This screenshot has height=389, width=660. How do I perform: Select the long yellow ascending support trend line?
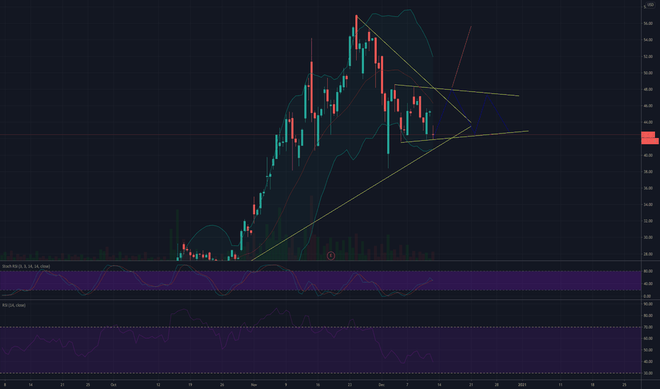coord(362,192)
